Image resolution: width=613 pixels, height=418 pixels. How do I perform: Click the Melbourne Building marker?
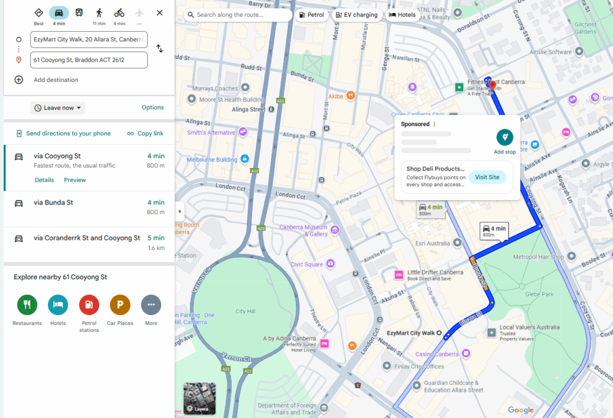(245, 158)
